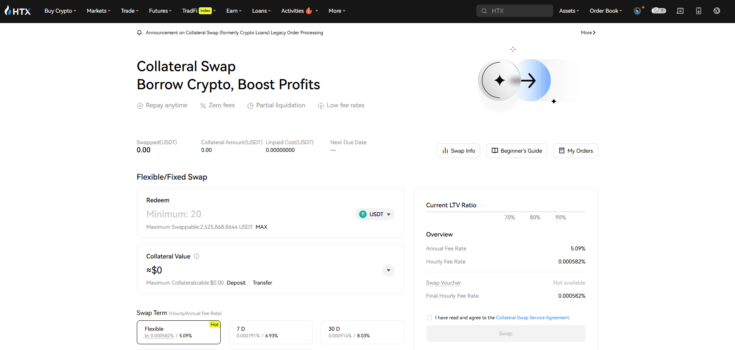Open the Markets dropdown menu
The width and height of the screenshot is (735, 350).
pos(99,11)
